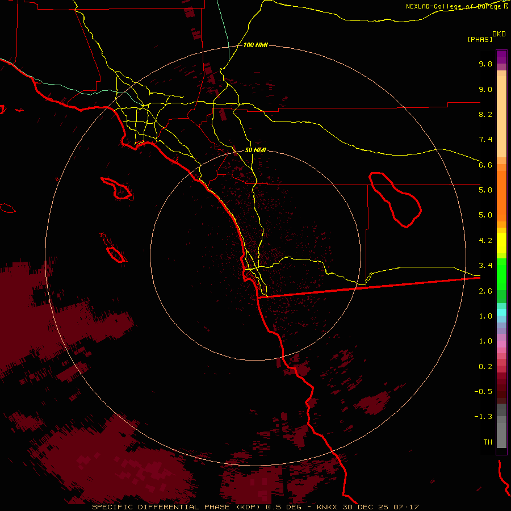Click the 100 NMI range ring label
Screen dimensions: 511x511
(x=256, y=45)
